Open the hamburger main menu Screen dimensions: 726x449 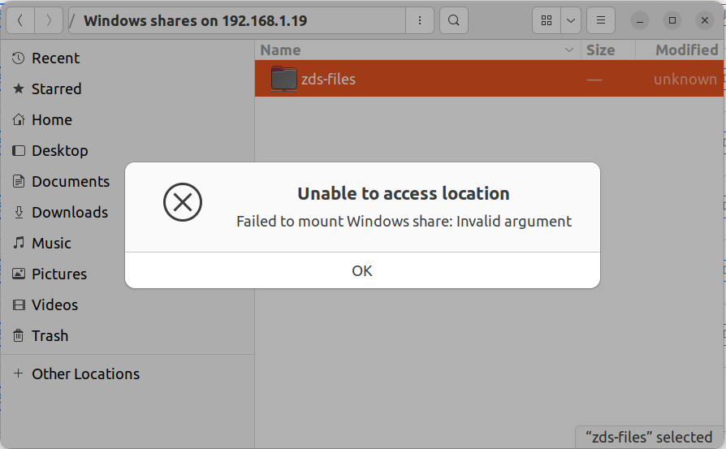point(600,20)
